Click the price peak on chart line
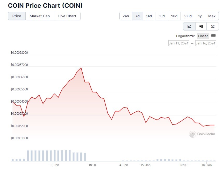Viewport: 223px width, 171px height. 81,68
